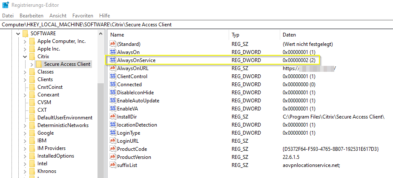Expand the IM Providers key
The width and height of the screenshot is (393, 178).
tap(25, 148)
